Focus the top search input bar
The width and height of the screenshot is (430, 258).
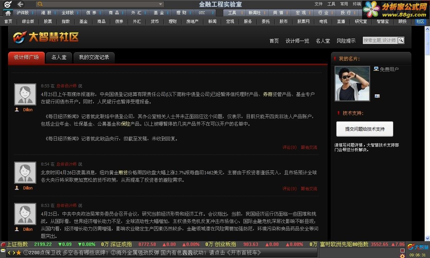[100, 4]
